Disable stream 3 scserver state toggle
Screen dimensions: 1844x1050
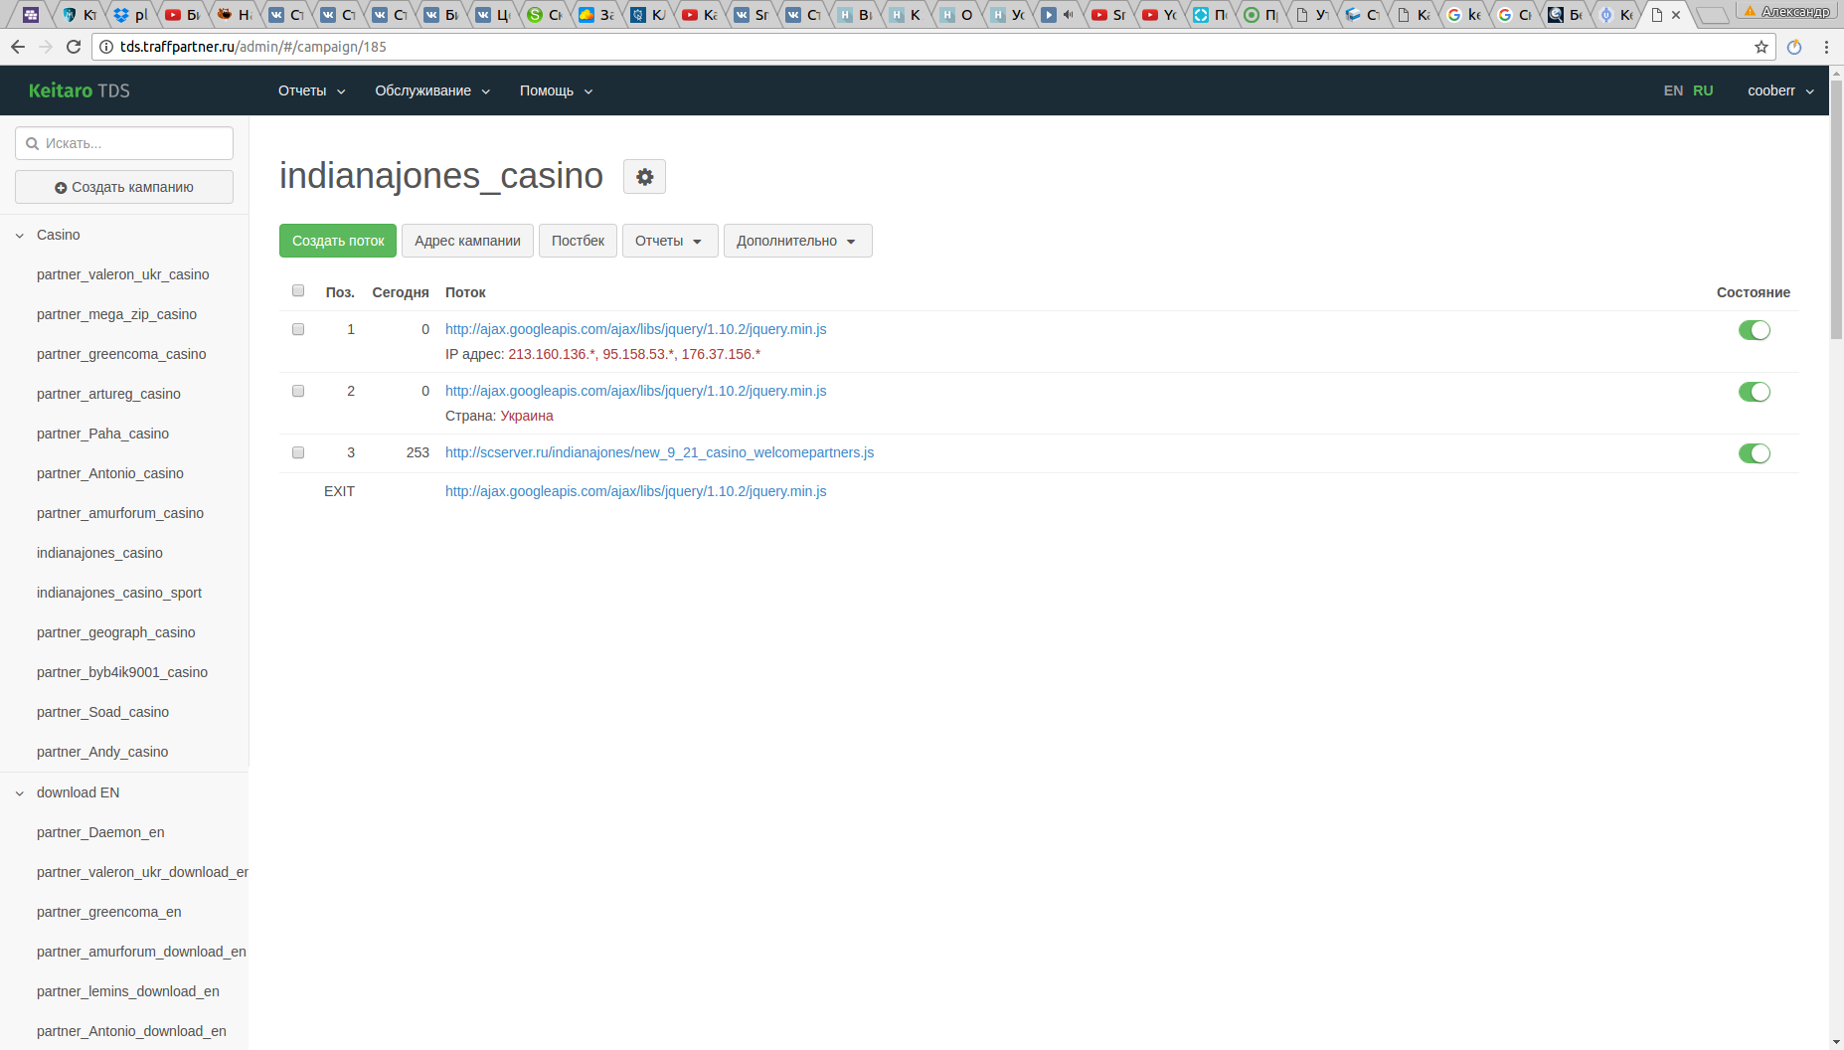click(1755, 453)
